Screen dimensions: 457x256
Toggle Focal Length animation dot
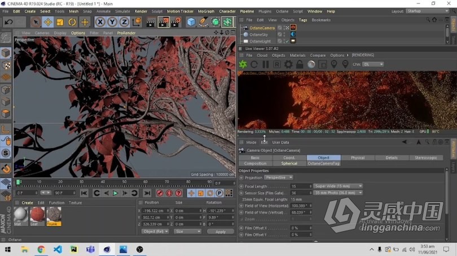[241, 186]
